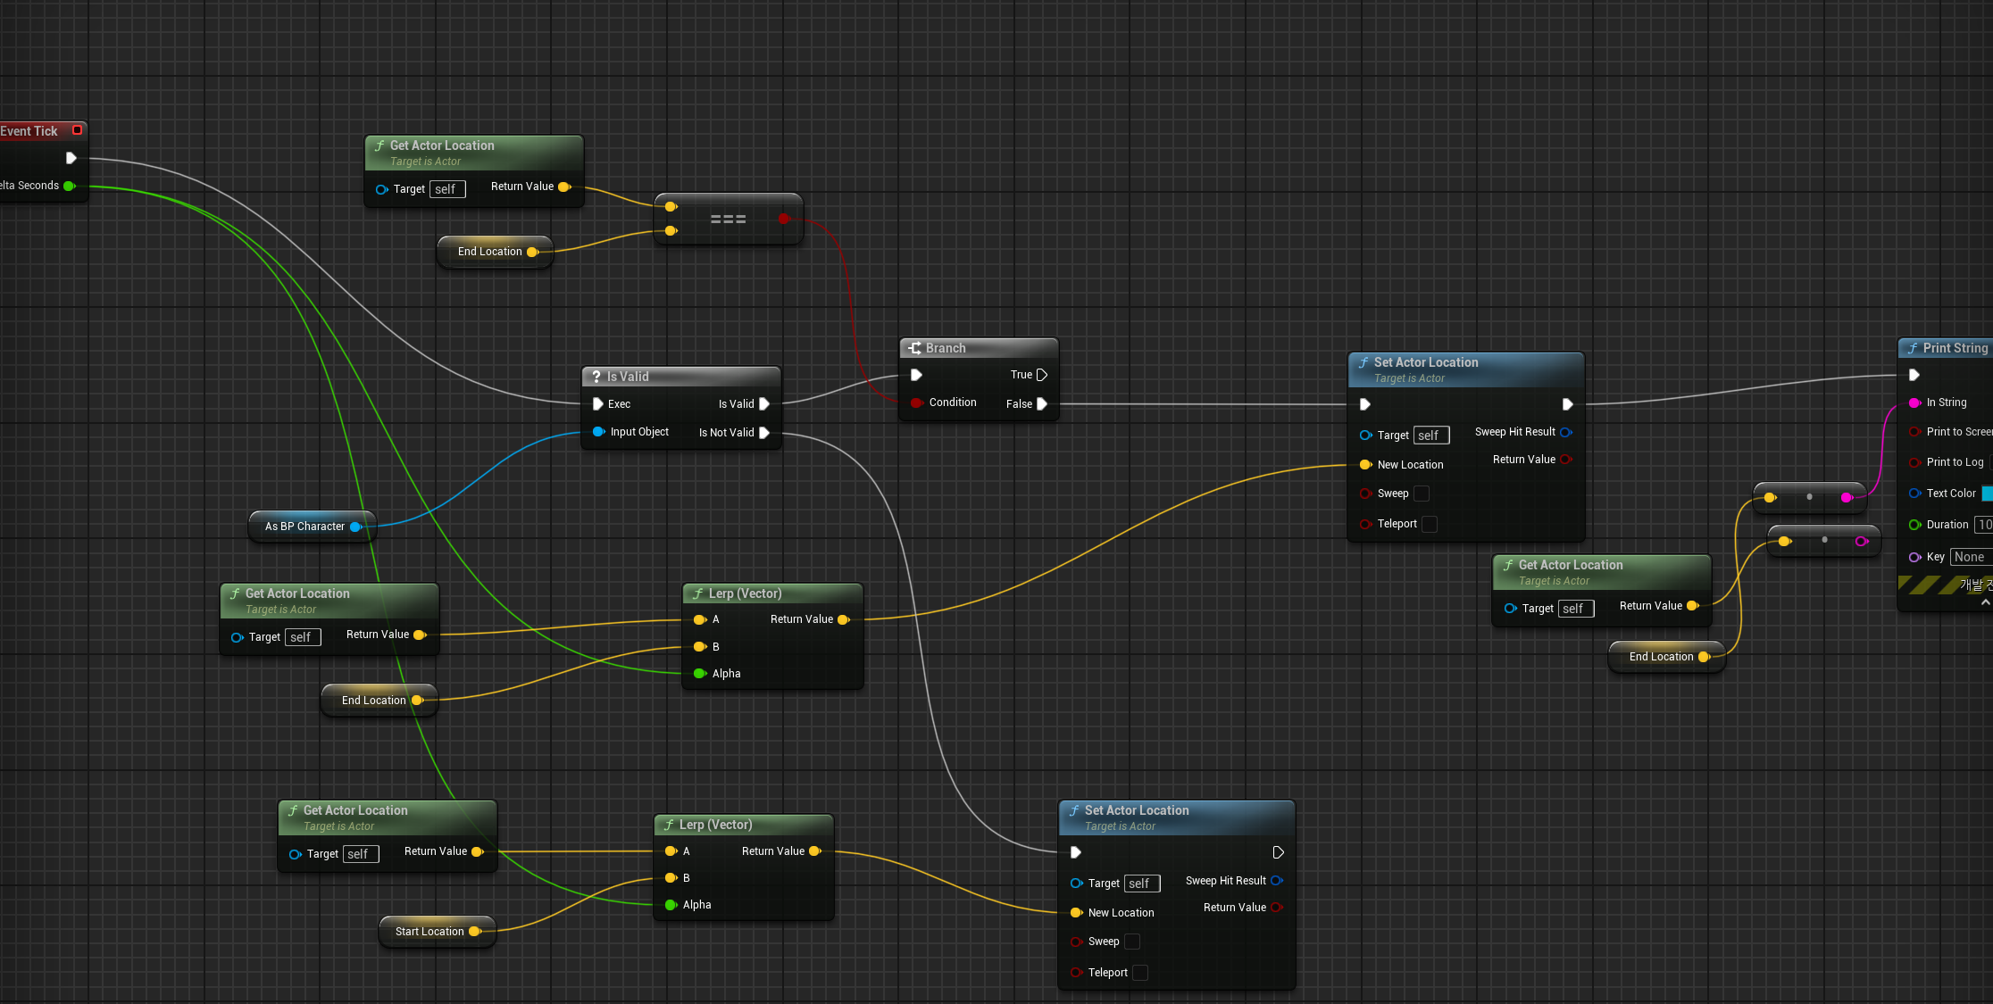1993x1004 pixels.
Task: Click the Event Tick exec output pin
Action: point(71,158)
